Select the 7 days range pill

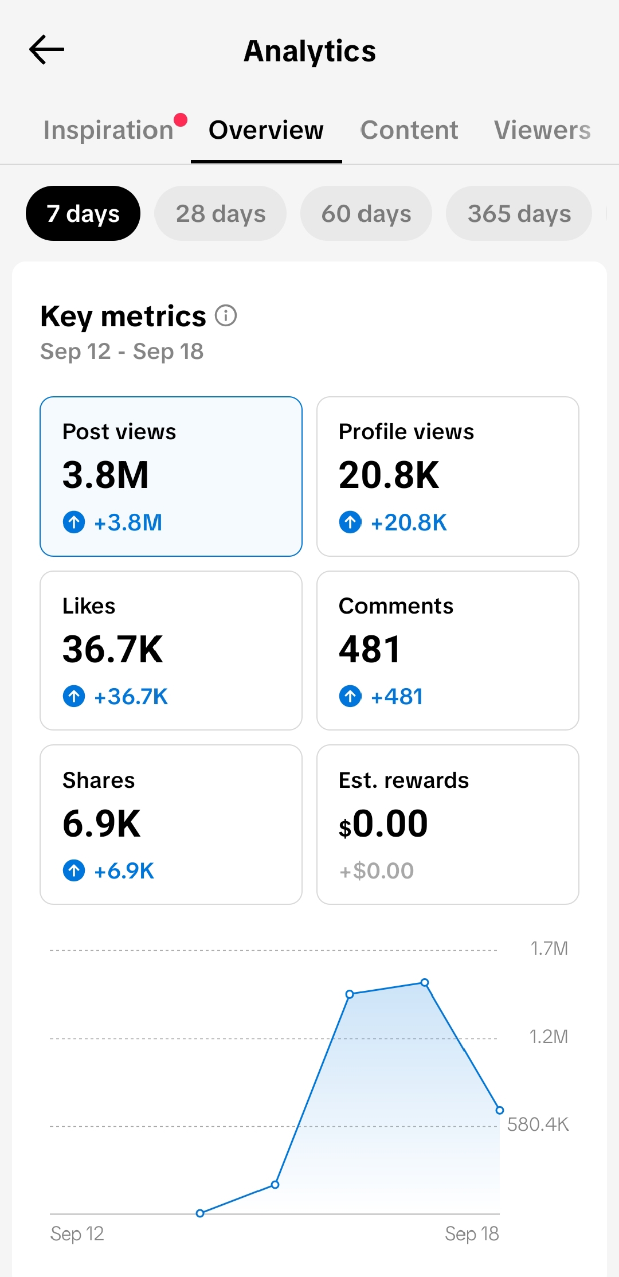coord(83,213)
